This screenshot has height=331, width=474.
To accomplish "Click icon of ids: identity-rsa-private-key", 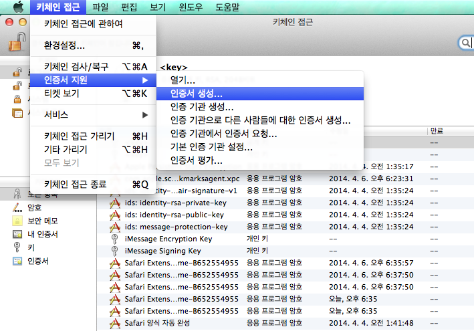I will click(115, 203).
